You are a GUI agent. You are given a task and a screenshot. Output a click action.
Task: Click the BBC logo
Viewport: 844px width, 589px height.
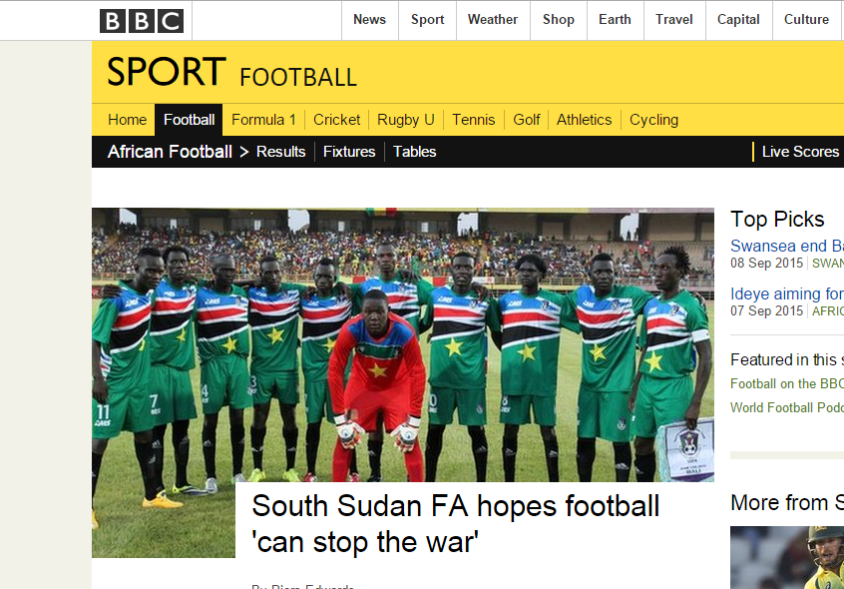142,21
